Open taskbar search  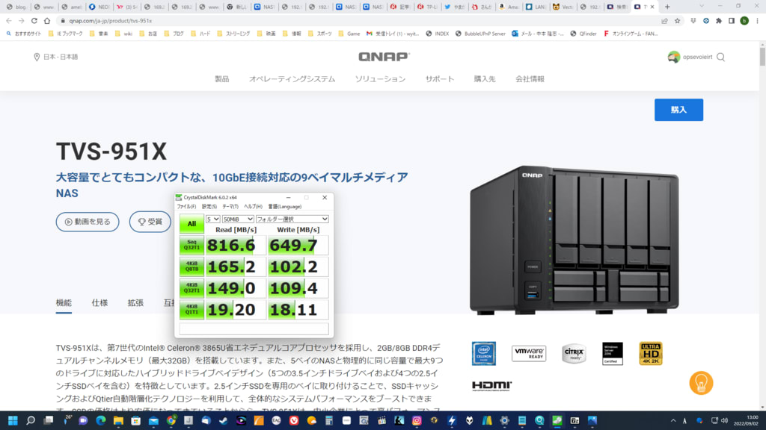coord(30,420)
